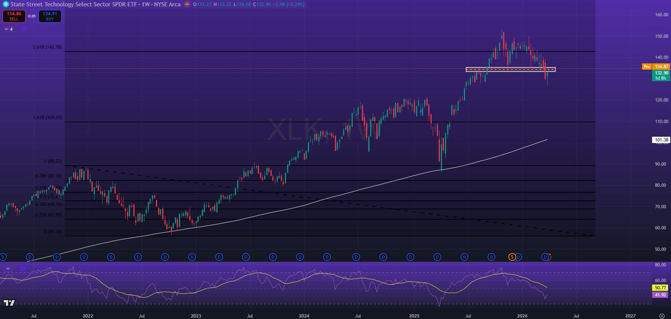Click the D marker beside the S marker
This screenshot has height=319, width=671.
pyautogui.click(x=518, y=256)
